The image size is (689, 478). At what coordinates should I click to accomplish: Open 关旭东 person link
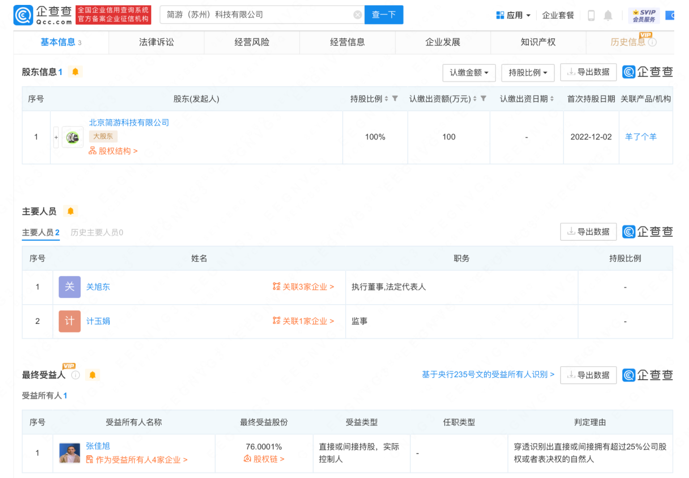[98, 287]
